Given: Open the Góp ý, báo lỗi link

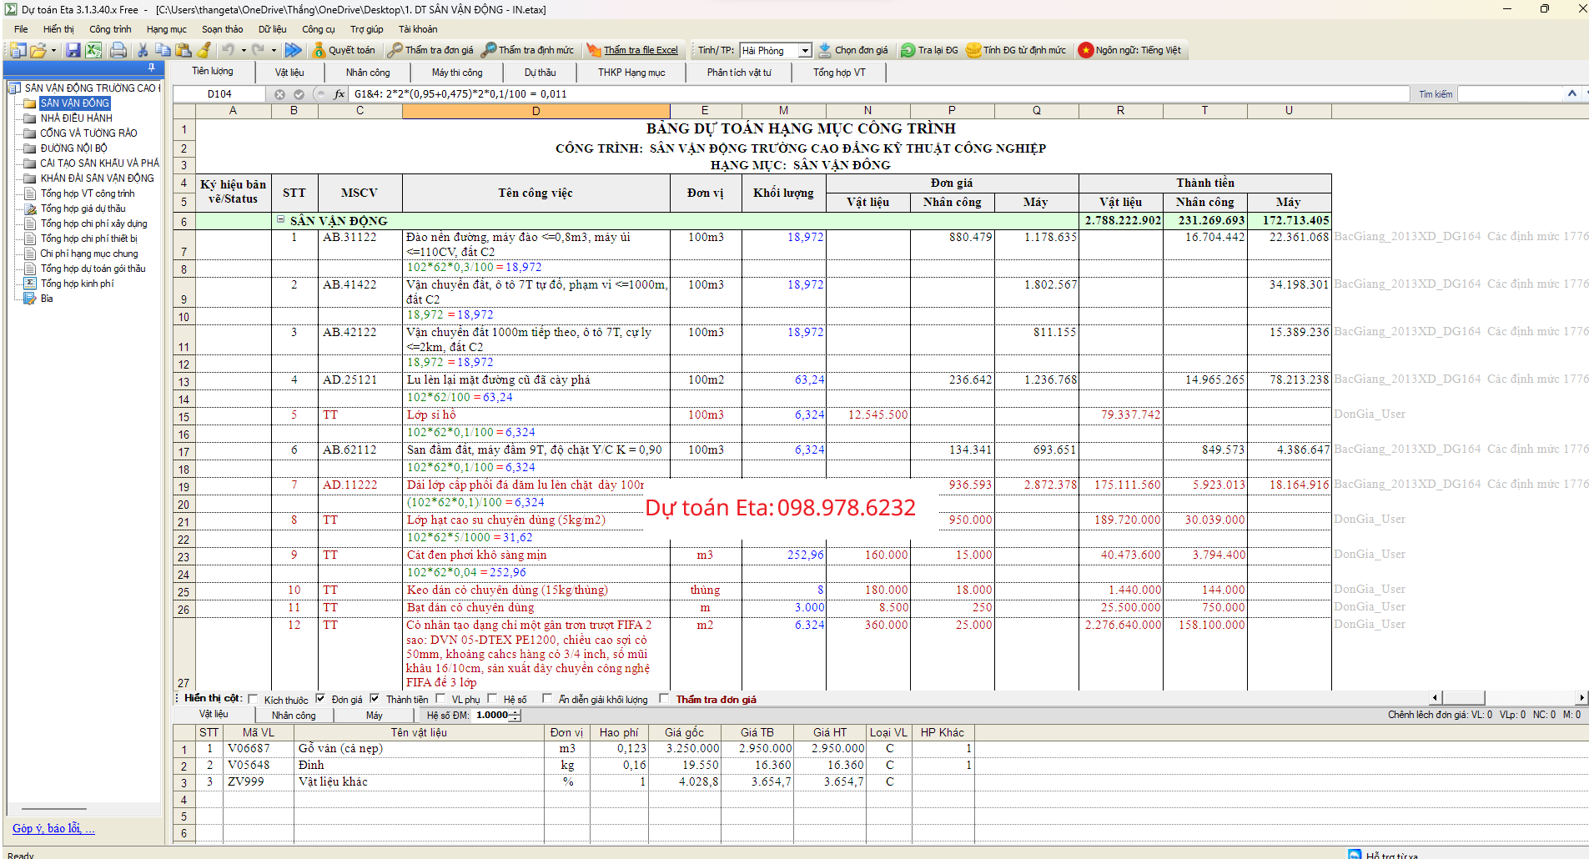Looking at the screenshot, I should (53, 828).
